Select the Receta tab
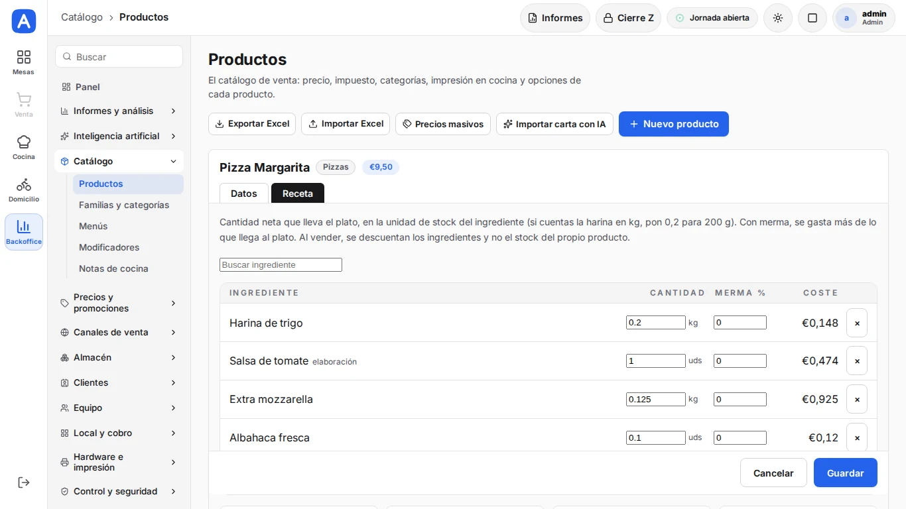The height and width of the screenshot is (509, 906). (298, 194)
